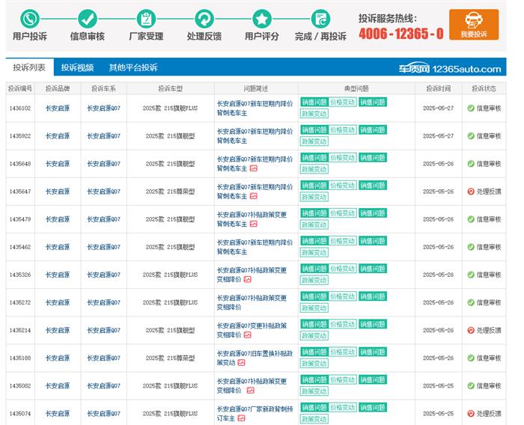Click the 用户评分 star step icon
524x425 pixels.
[262, 19]
